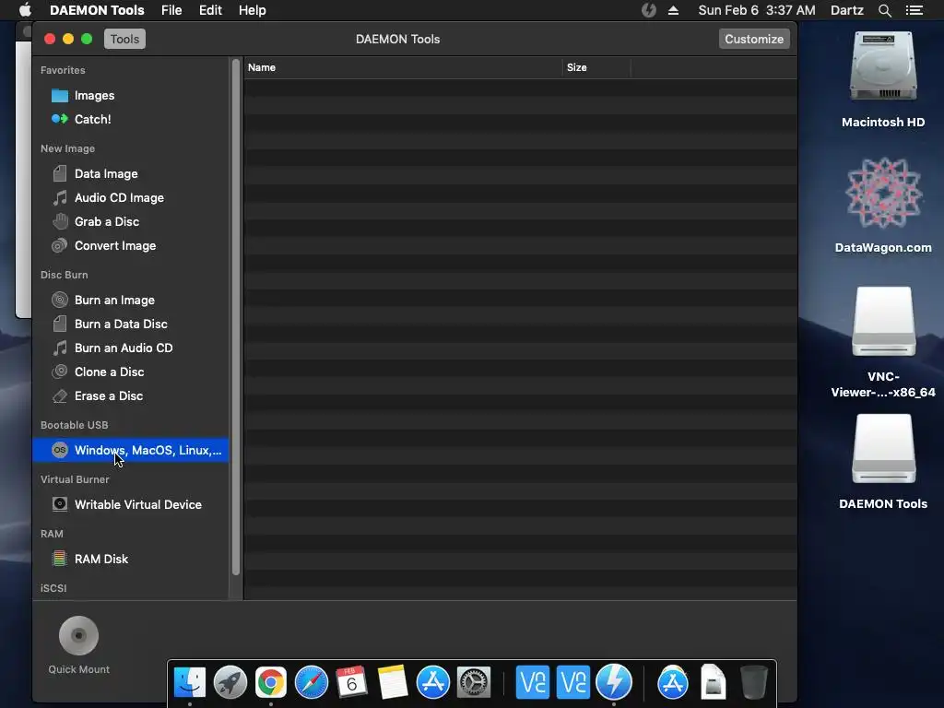The width and height of the screenshot is (944, 708).
Task: Click the Audio CD Image music note icon
Action: point(60,197)
